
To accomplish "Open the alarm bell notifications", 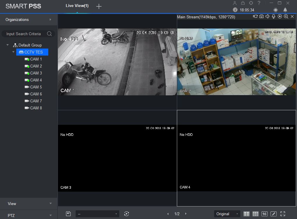I will [x=285, y=10].
